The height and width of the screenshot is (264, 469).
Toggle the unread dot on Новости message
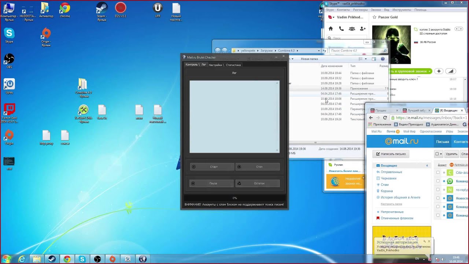(x=444, y=198)
